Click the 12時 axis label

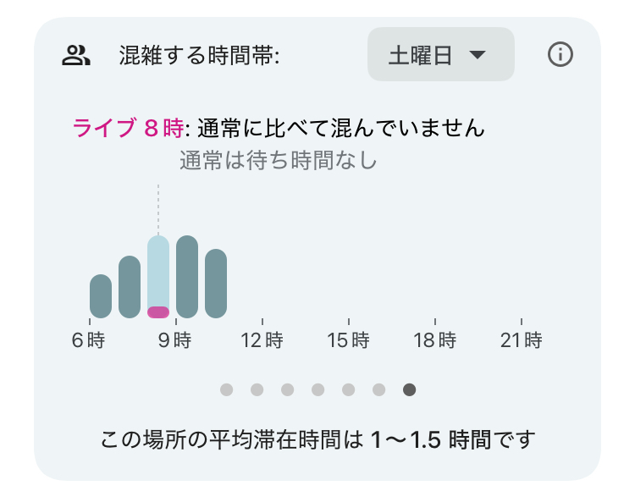[262, 341]
